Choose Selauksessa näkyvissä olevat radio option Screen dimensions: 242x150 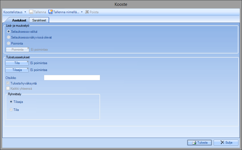[x=9, y=37]
